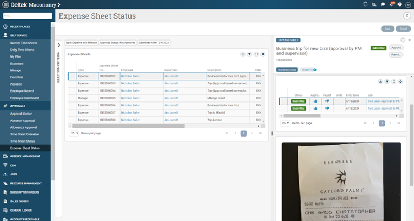
Task: Maximize the expense sheet detail pane
Action: [403, 40]
